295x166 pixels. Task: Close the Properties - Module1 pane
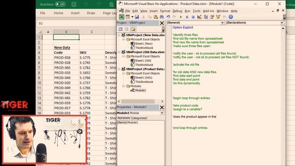[162, 107]
